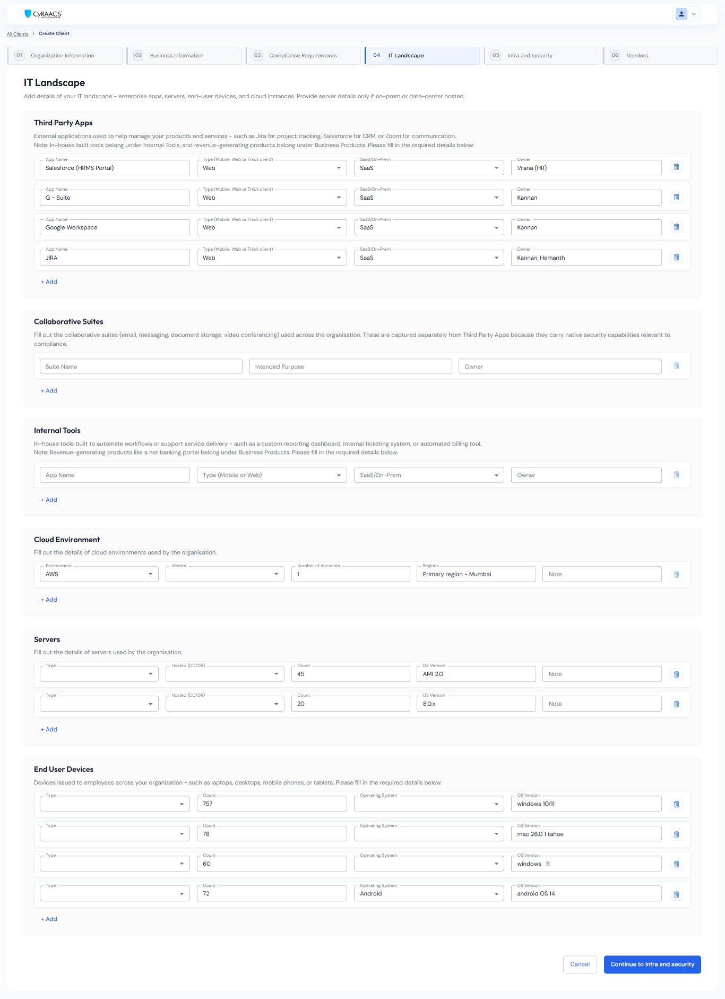725x999 pixels.
Task: Click trash icon in Collaborative Suites row
Action: click(x=676, y=365)
